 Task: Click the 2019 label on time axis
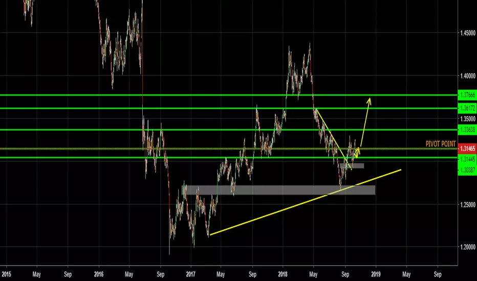point(376,274)
